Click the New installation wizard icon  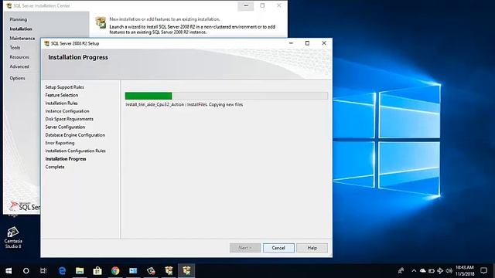point(101,22)
